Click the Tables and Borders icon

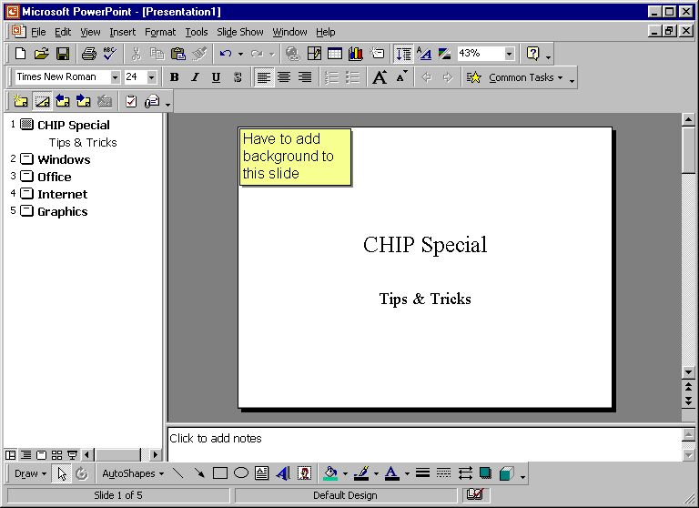pyautogui.click(x=314, y=54)
